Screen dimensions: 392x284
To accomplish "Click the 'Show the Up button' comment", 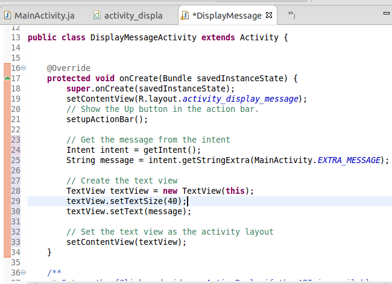I will 162,109.
